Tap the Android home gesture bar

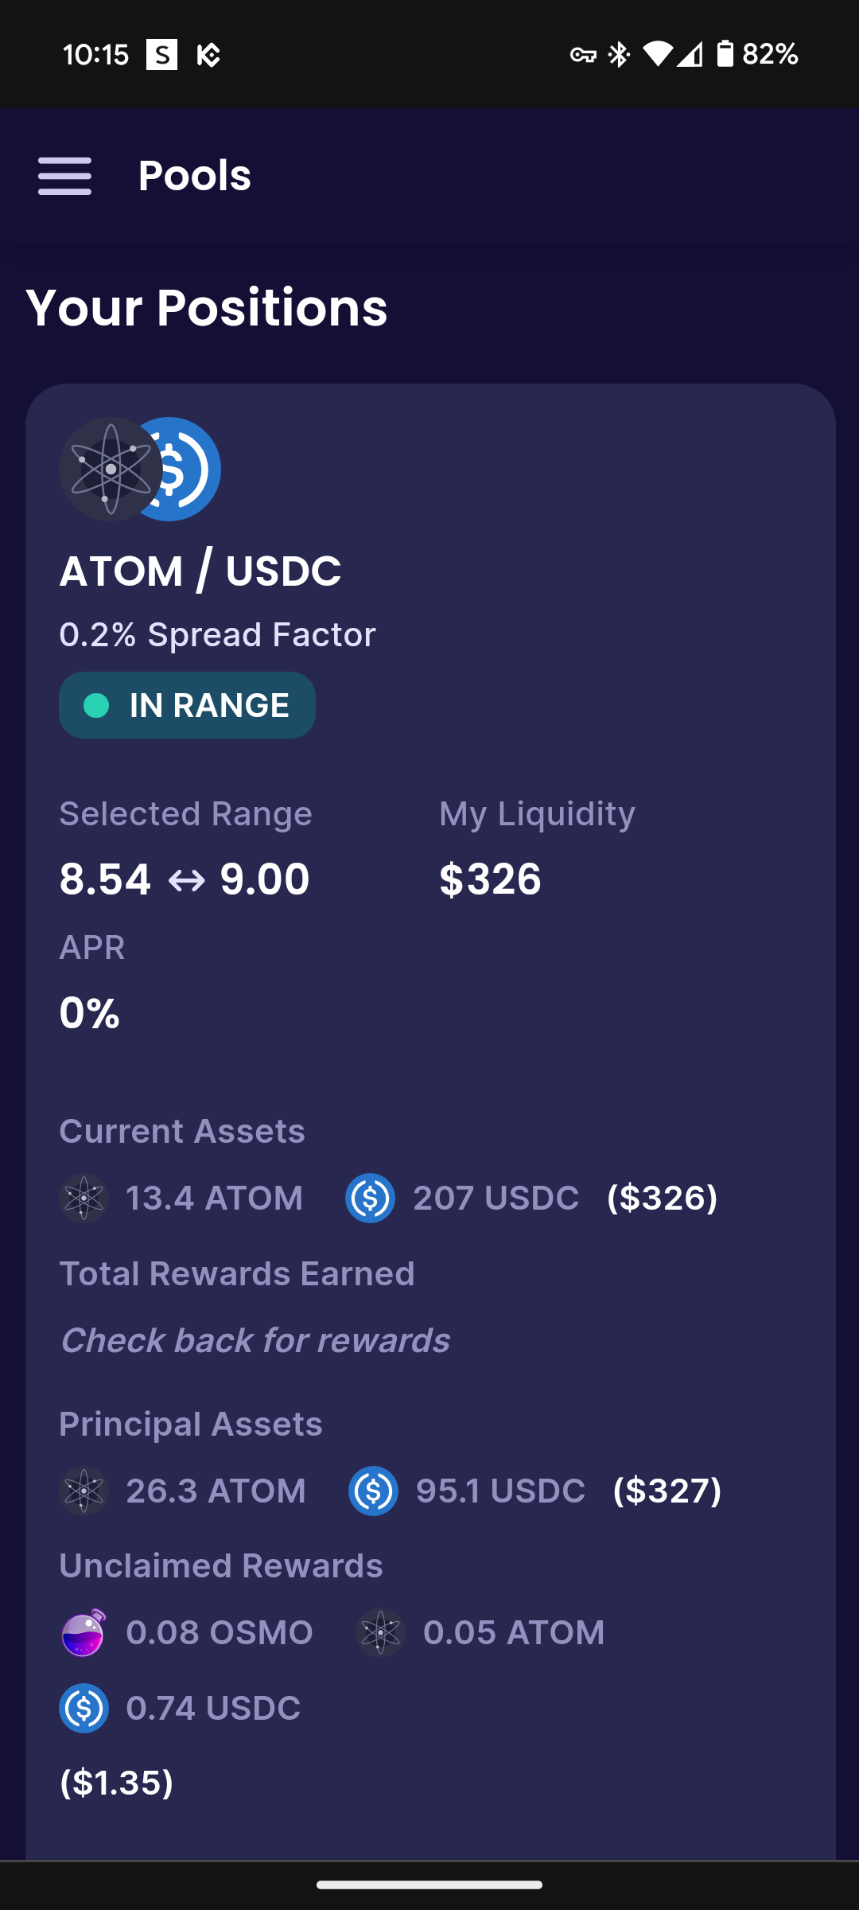(x=429, y=1885)
